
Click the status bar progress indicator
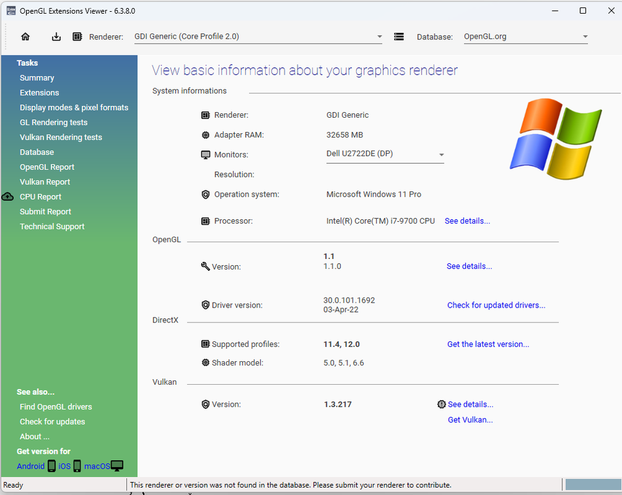pyautogui.click(x=593, y=484)
